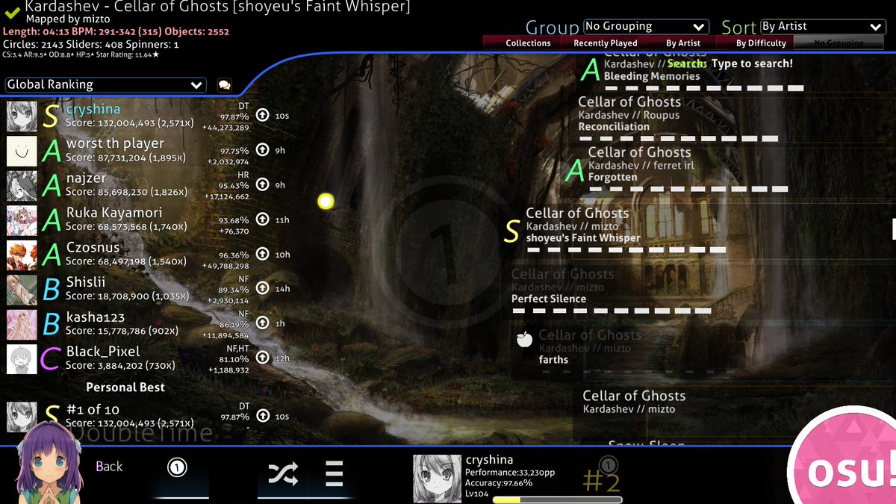This screenshot has height=504, width=896.
Task: Click replay arrow icon on Black_Pixel's score
Action: [x=262, y=358]
